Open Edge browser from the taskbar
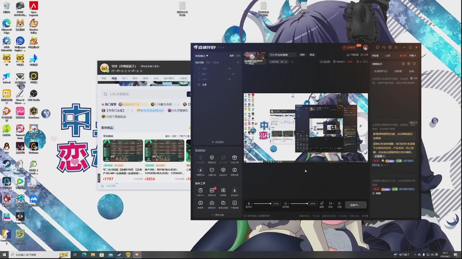The width and height of the screenshot is (462, 259). 84,254
